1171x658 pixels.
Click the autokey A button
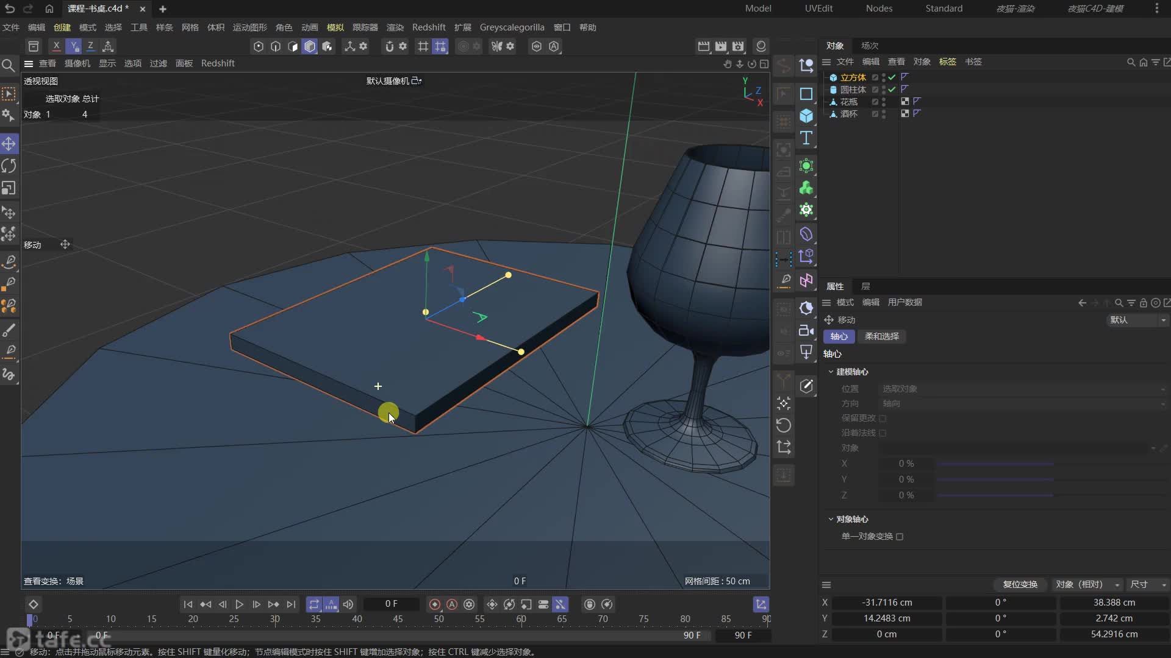452,604
